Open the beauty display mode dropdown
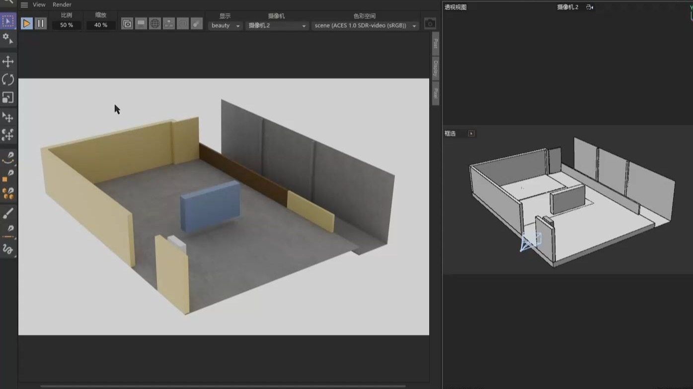The width and height of the screenshot is (693, 389). point(225,25)
